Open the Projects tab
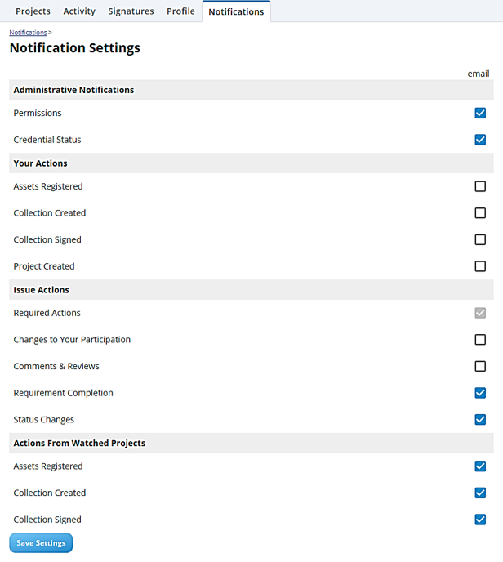Image resolution: width=503 pixels, height=562 pixels. pyautogui.click(x=33, y=11)
